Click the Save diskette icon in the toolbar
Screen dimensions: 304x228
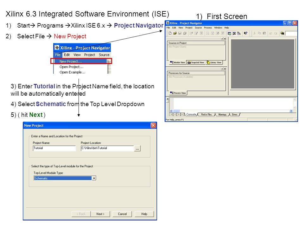point(180,33)
